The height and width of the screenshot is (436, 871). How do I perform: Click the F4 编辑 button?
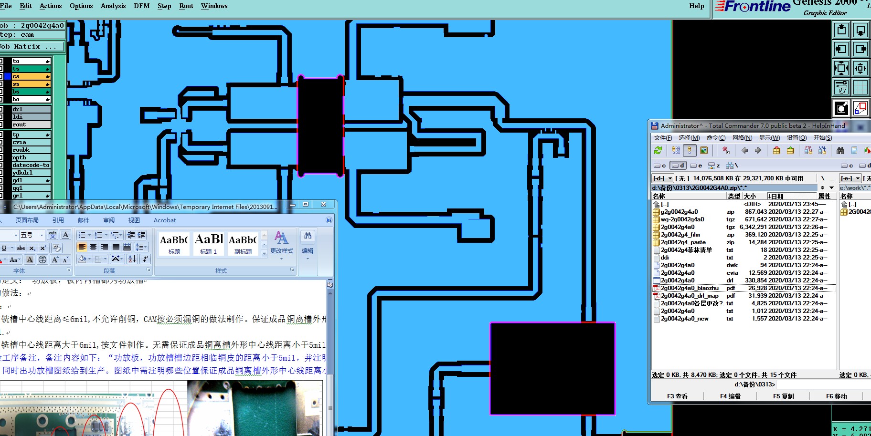[x=730, y=396]
